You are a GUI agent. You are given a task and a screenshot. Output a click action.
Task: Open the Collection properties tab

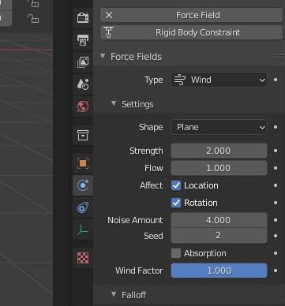(83, 135)
